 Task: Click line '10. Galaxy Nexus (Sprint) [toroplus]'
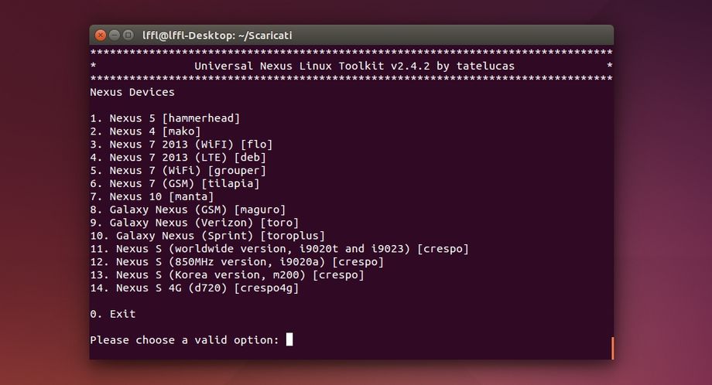point(207,236)
